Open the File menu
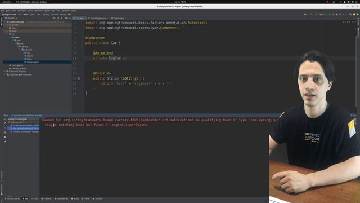Viewport: 360px width, 203px height. (x=2, y=11)
